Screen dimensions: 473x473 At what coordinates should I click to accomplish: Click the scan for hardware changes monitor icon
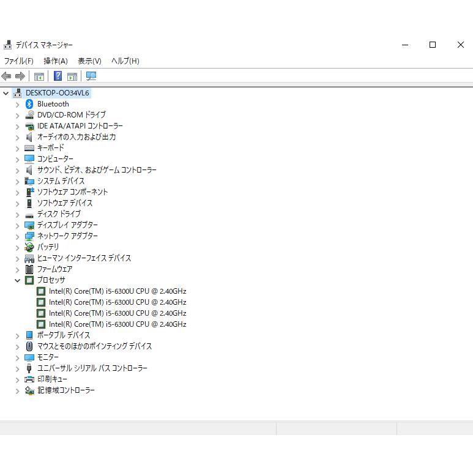pos(91,76)
